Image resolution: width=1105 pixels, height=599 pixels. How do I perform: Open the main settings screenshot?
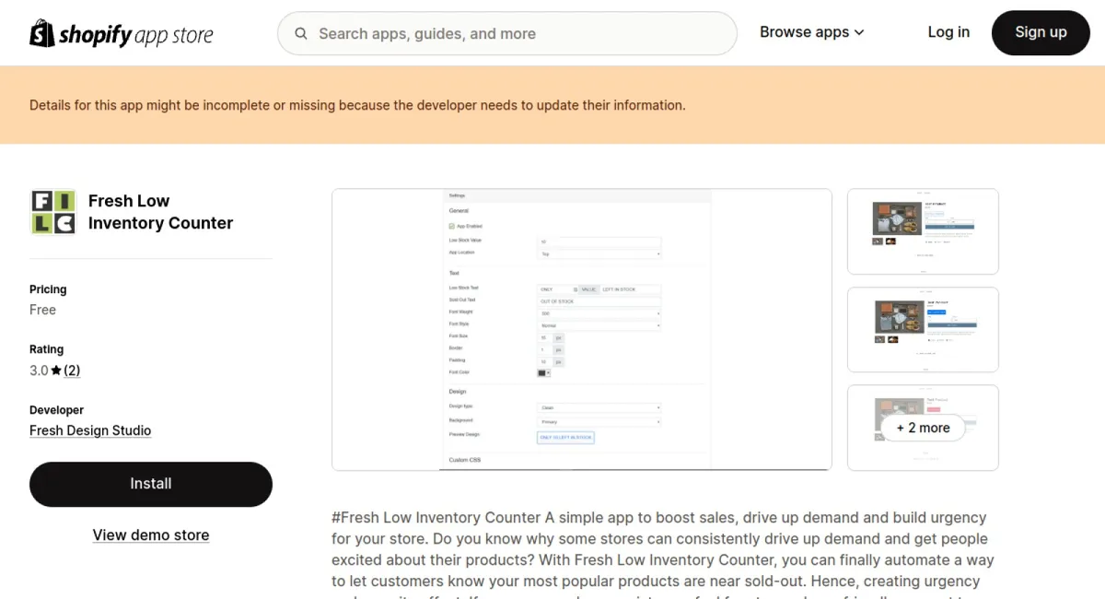582,330
